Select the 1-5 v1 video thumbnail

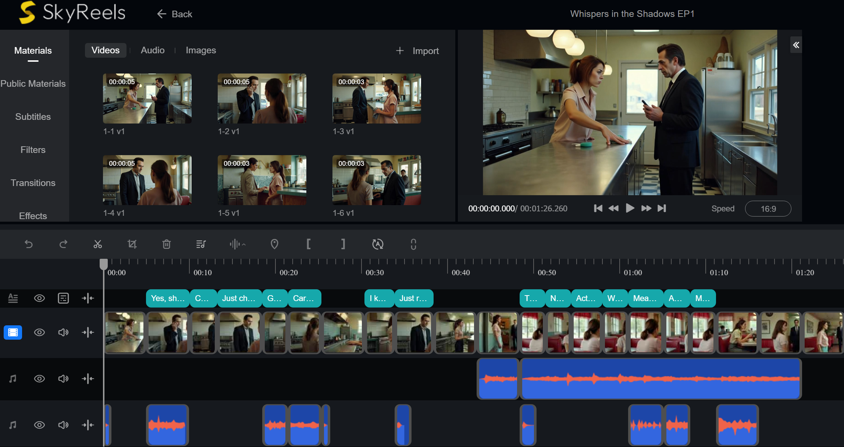[x=262, y=180]
